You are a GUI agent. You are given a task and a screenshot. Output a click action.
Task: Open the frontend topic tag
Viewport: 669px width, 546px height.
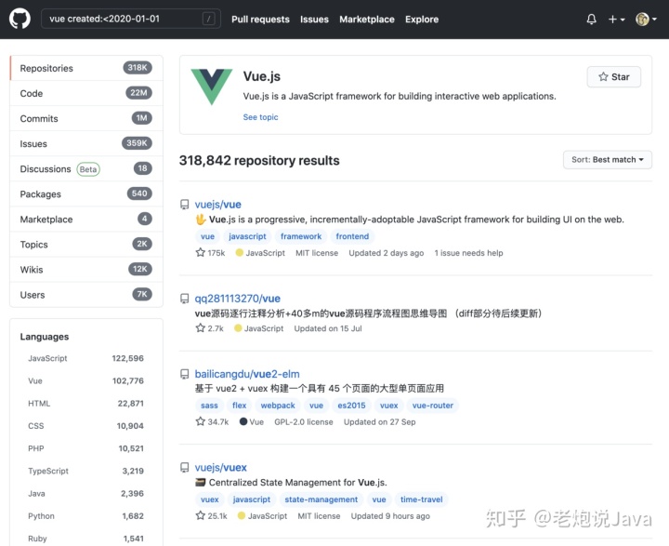coord(352,236)
